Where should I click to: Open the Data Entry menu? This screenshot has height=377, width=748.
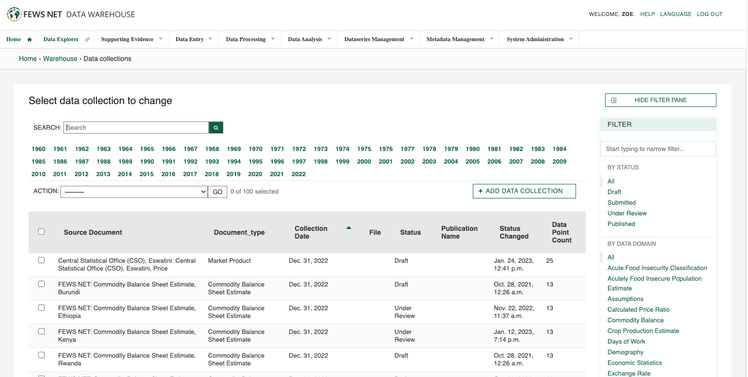click(x=189, y=40)
